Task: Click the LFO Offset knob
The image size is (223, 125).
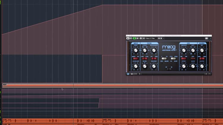Action: 184,66
